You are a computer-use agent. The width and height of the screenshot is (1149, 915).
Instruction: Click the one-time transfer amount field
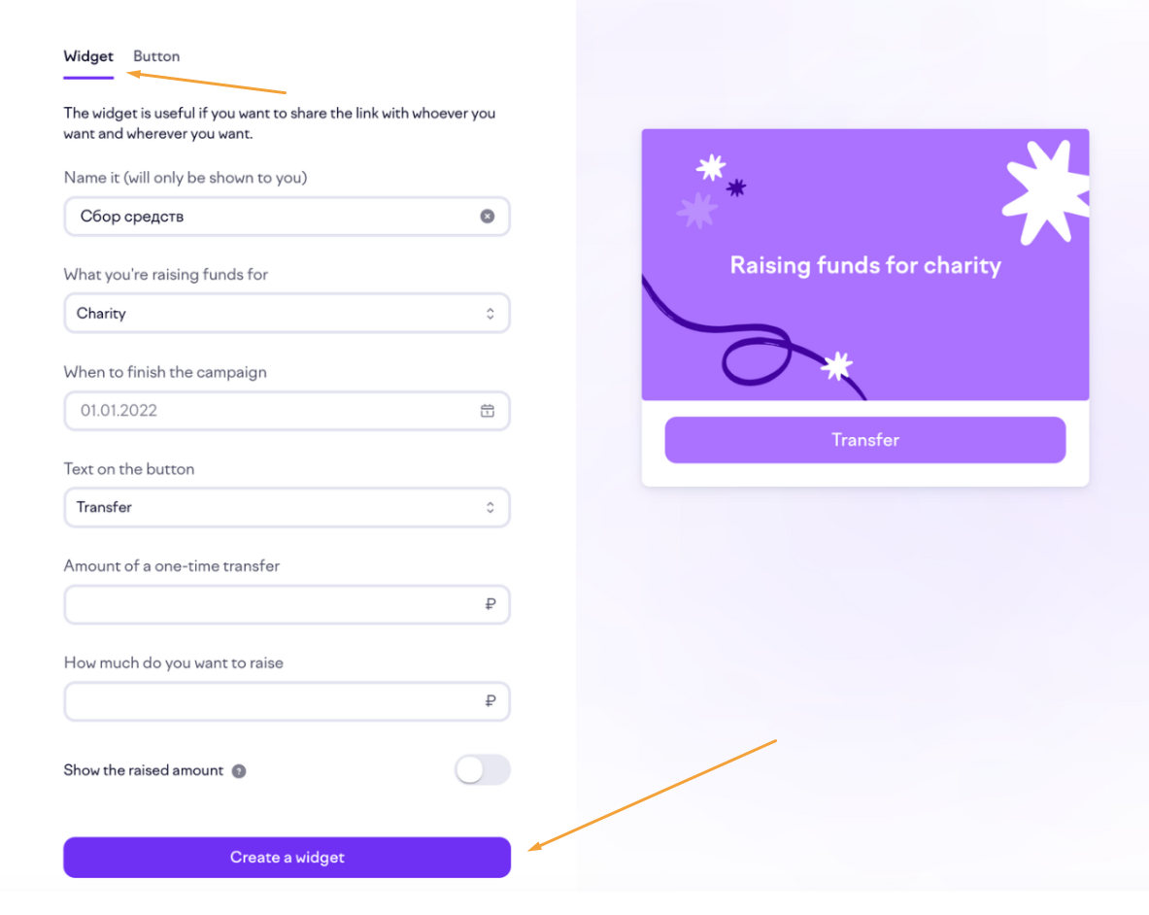click(x=287, y=604)
